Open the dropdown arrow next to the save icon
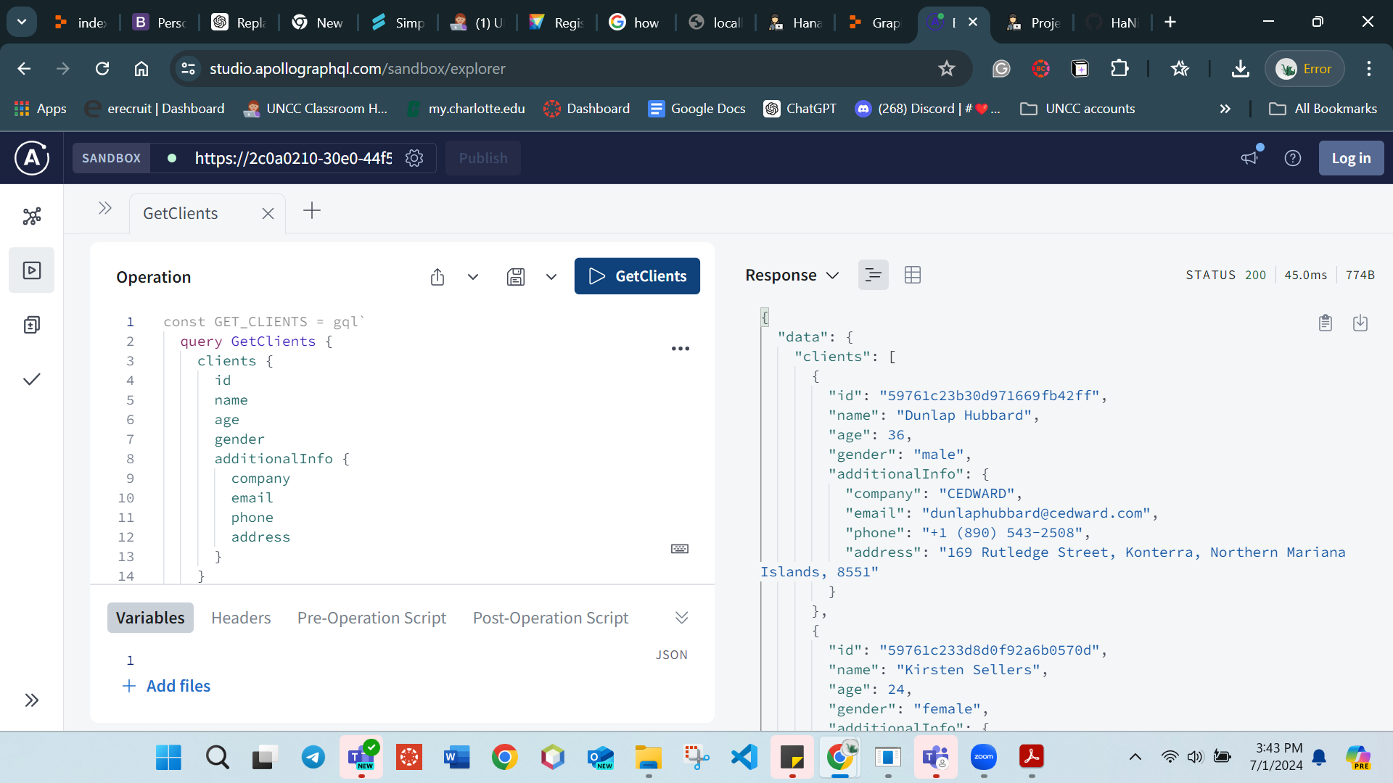 coord(551,277)
